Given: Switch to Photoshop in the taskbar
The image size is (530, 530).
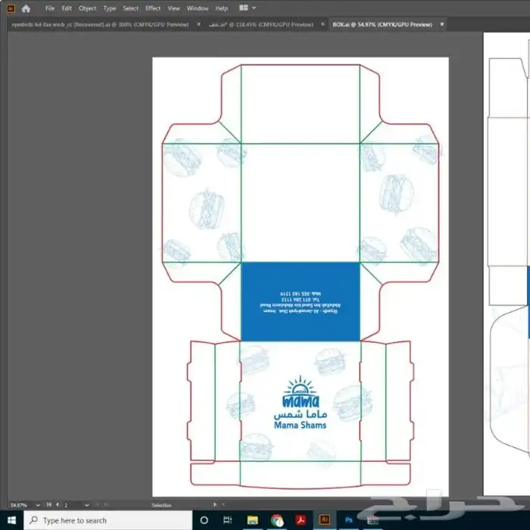Looking at the screenshot, I should [349, 521].
